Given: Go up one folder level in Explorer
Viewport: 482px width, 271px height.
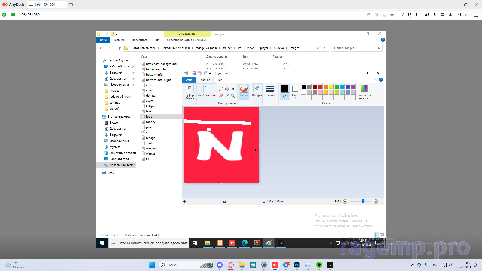Looking at the screenshot, I should pyautogui.click(x=120, y=48).
